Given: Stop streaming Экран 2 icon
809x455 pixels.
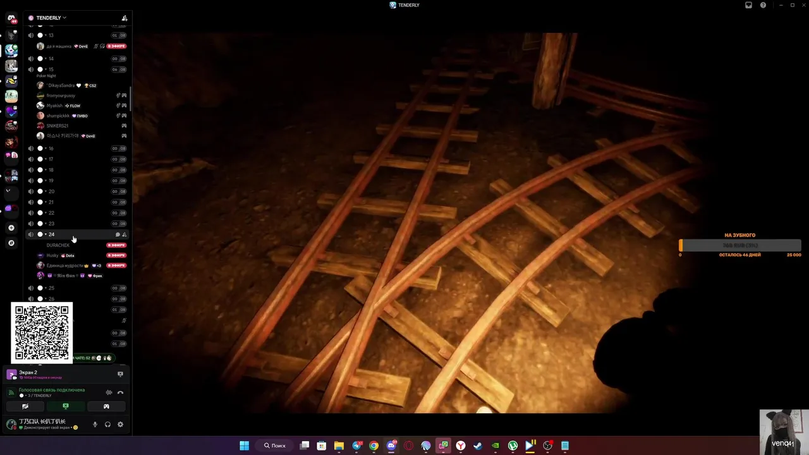Looking at the screenshot, I should pyautogui.click(x=120, y=374).
